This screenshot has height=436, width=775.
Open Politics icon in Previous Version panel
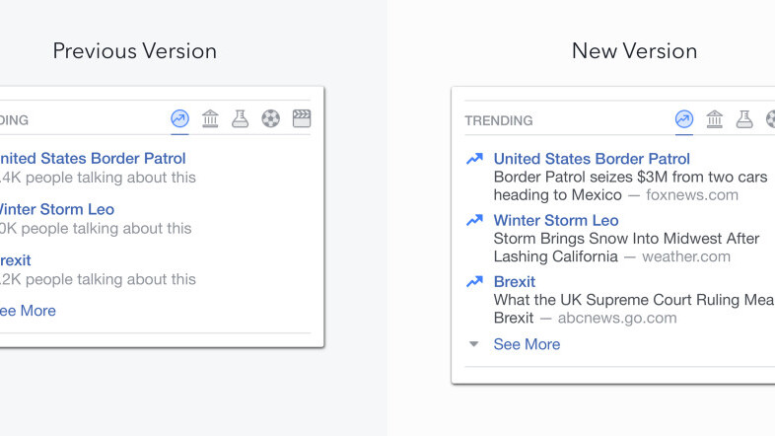pyautogui.click(x=210, y=119)
